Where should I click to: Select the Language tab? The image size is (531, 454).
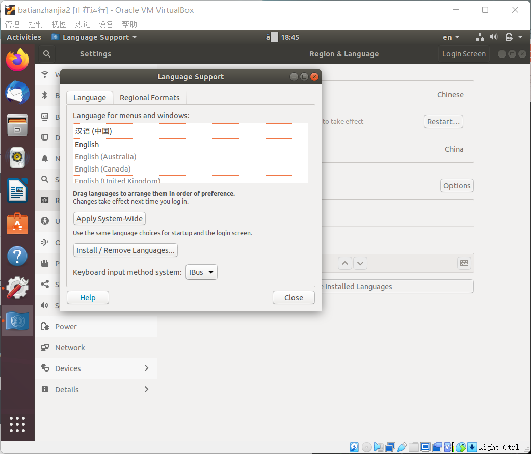point(90,98)
